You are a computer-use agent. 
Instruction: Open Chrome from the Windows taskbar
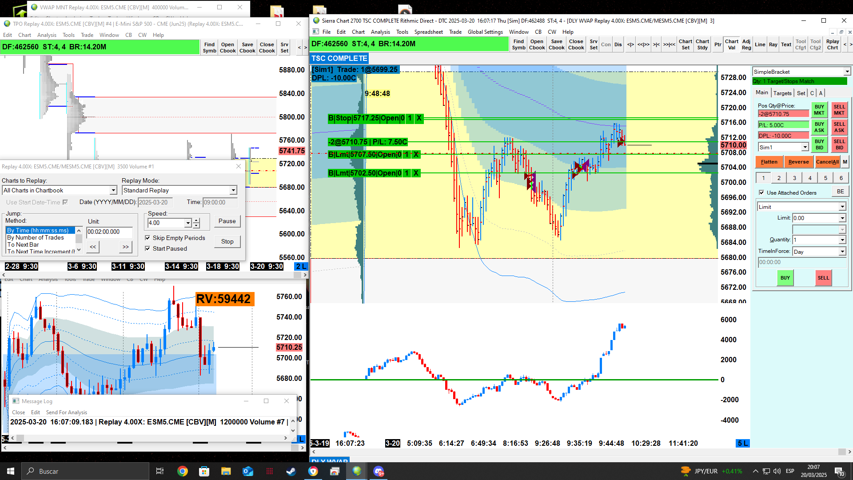tap(182, 471)
